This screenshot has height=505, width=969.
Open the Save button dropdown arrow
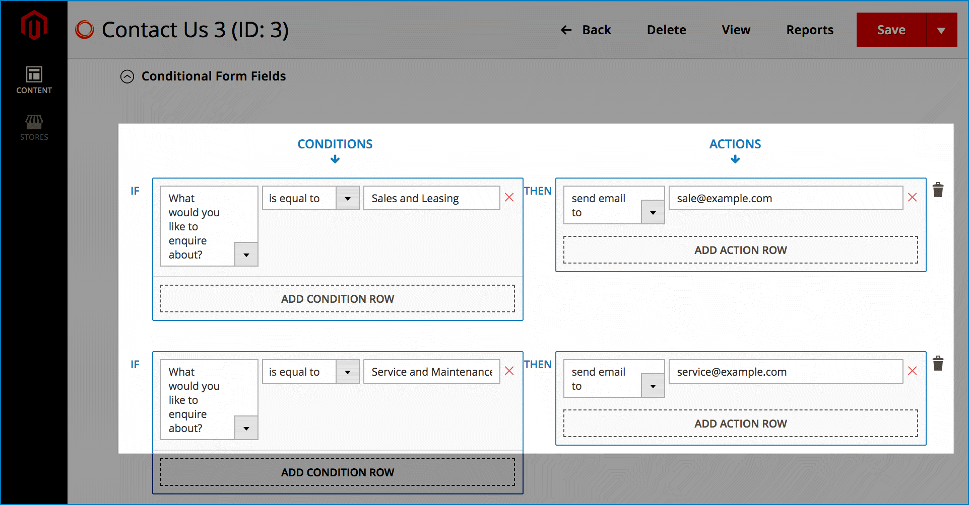(x=942, y=30)
